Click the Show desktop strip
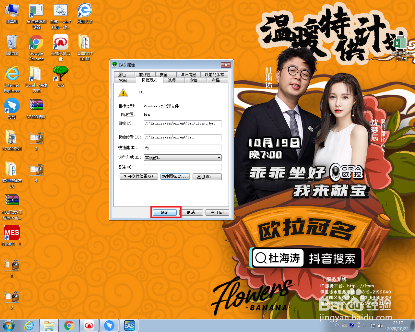The height and width of the screenshot is (332, 415). point(413,326)
